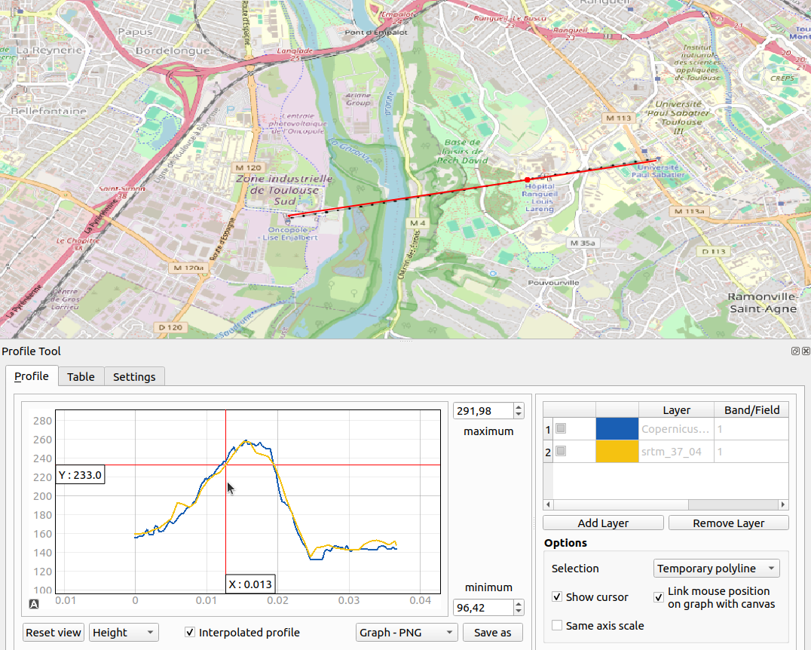Toggle the Copernicus layer checkbox
The height and width of the screenshot is (650, 811).
pos(561,429)
